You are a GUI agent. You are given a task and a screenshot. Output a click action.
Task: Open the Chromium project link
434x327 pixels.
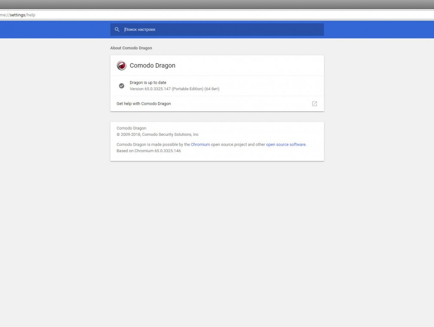click(x=200, y=144)
